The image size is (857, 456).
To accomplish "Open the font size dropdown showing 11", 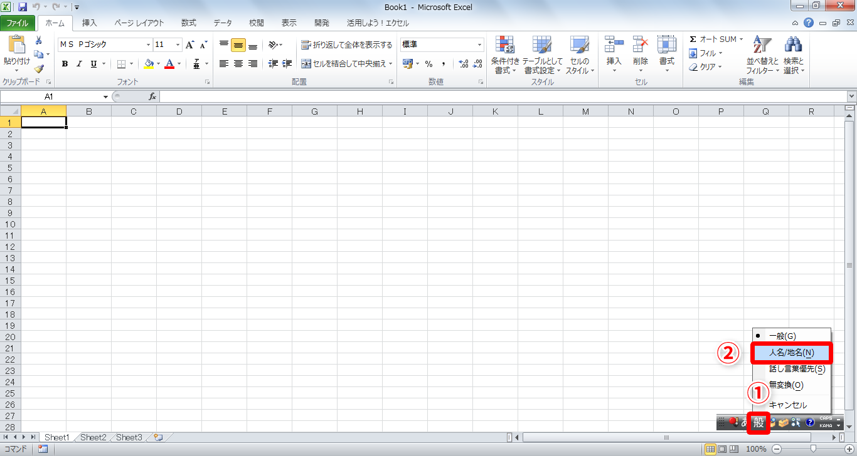I will pos(178,44).
